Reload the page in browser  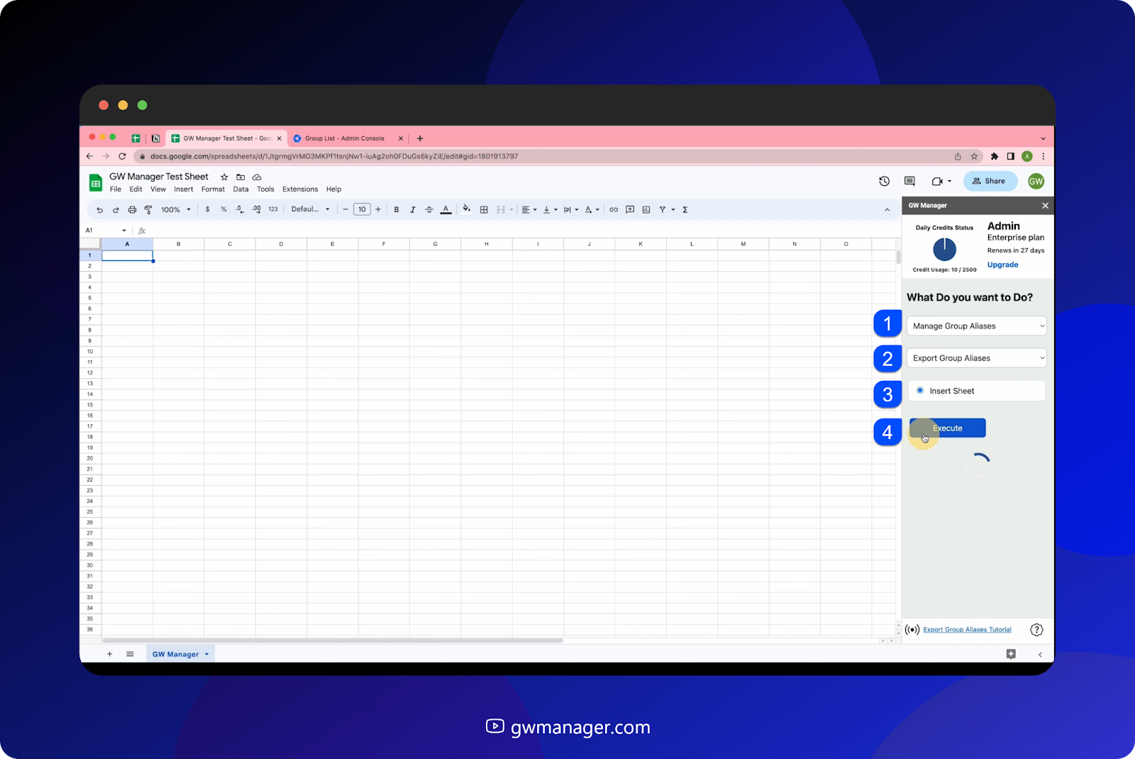(122, 156)
